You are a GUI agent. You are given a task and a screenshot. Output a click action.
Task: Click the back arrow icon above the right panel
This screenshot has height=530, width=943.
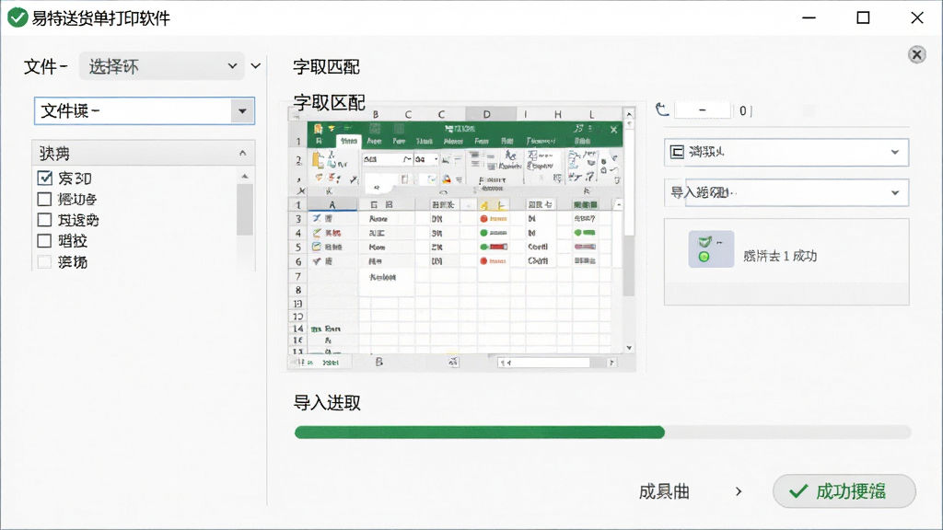pyautogui.click(x=662, y=110)
